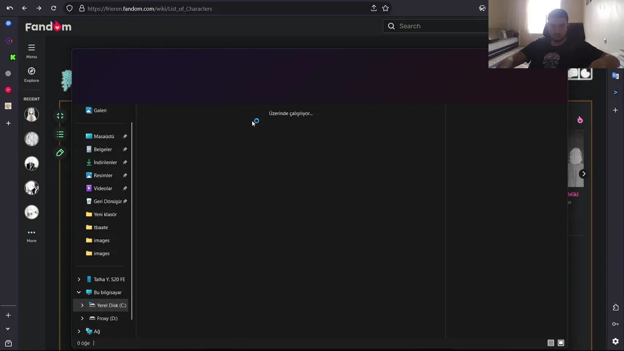
Task: Click the undo closed tab arrow icon
Action: click(10, 8)
